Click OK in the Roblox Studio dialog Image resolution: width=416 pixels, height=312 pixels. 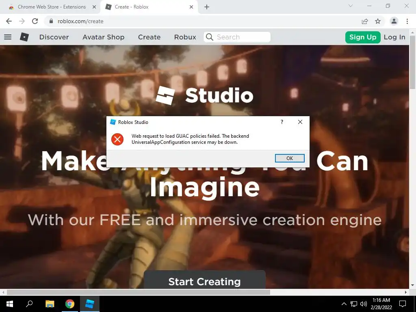pos(290,158)
